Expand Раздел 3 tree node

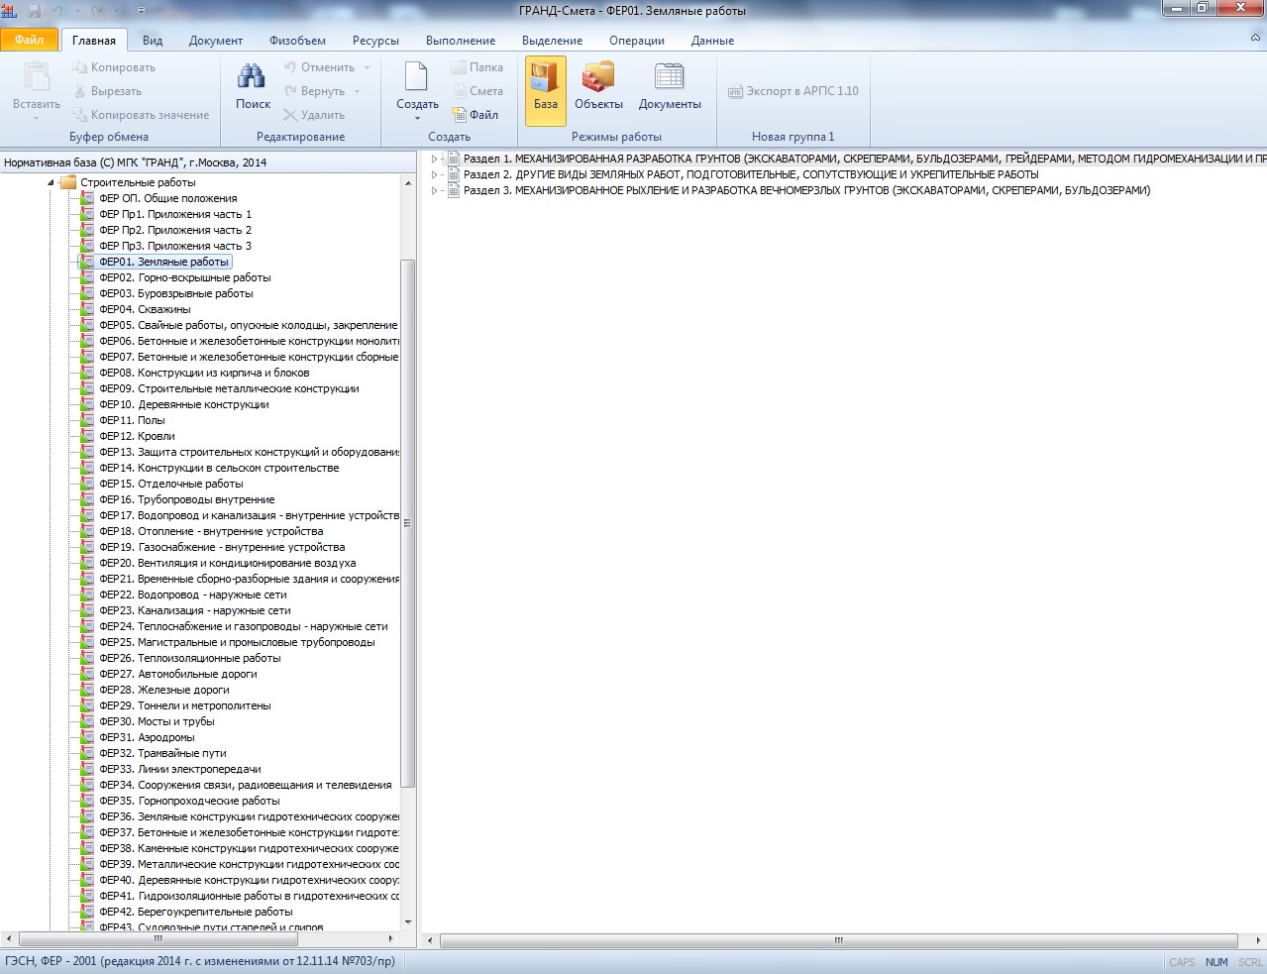434,190
